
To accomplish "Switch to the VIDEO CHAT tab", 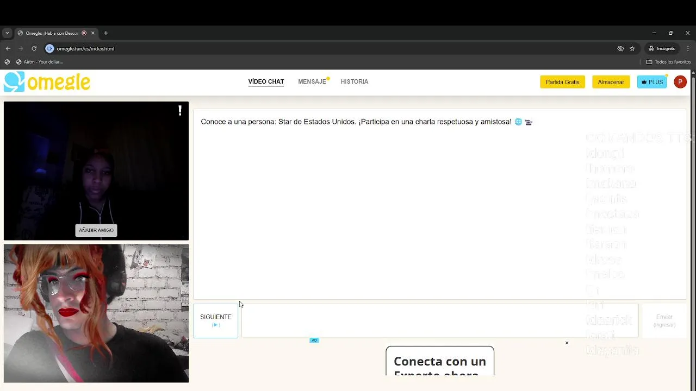I will pyautogui.click(x=266, y=81).
